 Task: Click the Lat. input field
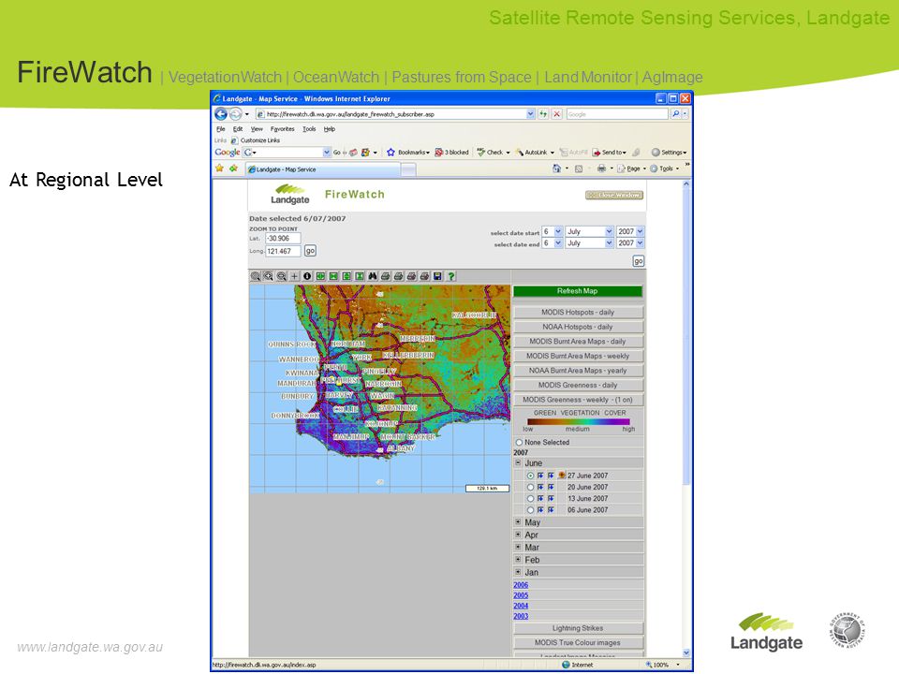(x=283, y=239)
